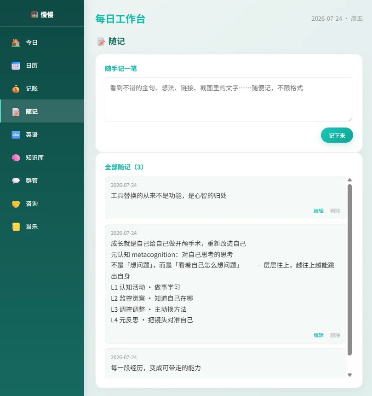Open the 群管 menu item
Image resolution: width=372 pixels, height=396 pixels.
click(42, 181)
